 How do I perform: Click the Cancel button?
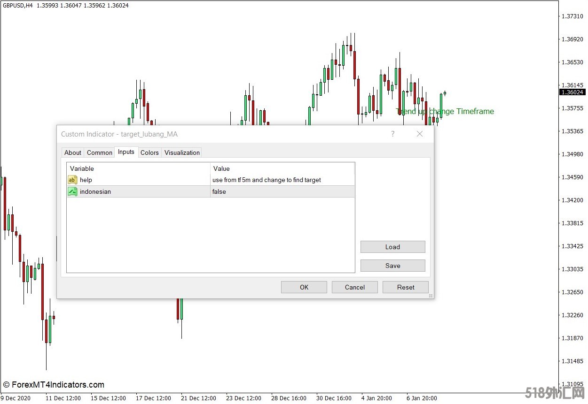pos(355,287)
